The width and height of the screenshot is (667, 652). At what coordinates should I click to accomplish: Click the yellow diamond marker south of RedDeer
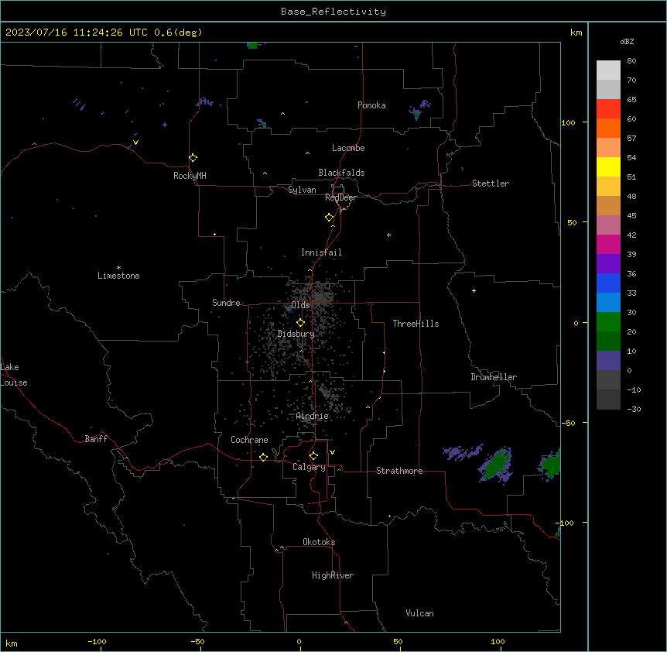tap(329, 218)
